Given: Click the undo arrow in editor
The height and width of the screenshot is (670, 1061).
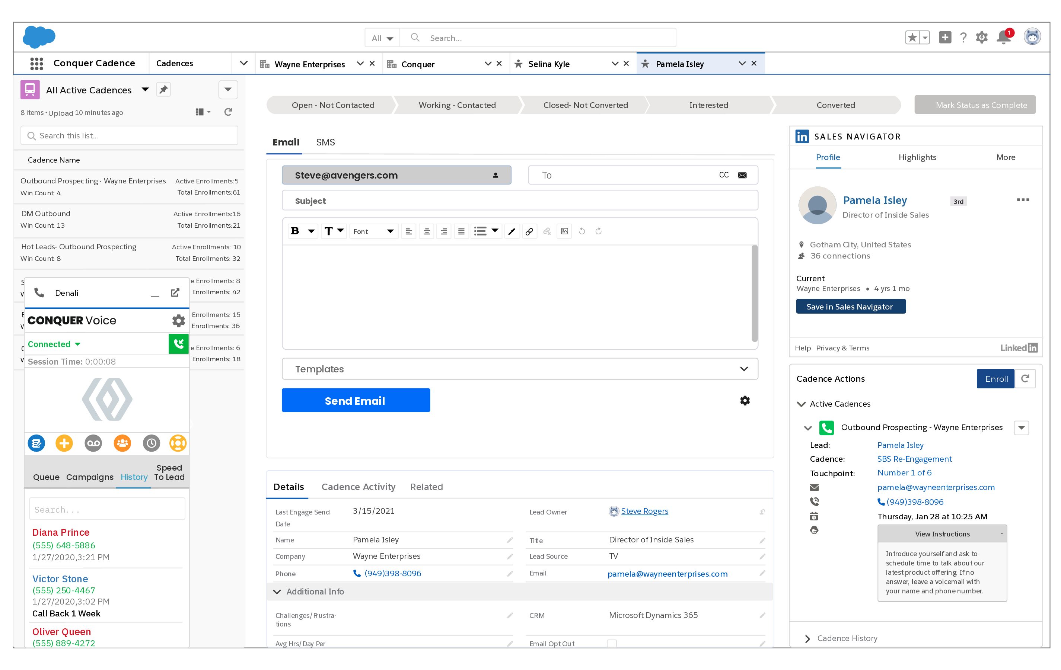Looking at the screenshot, I should [x=582, y=231].
